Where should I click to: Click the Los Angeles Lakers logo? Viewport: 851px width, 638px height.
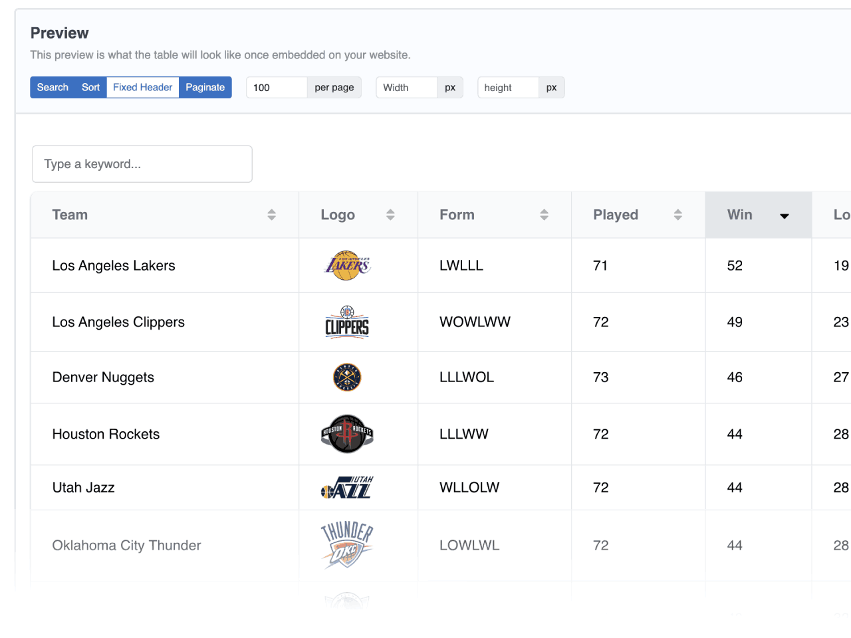[347, 265]
